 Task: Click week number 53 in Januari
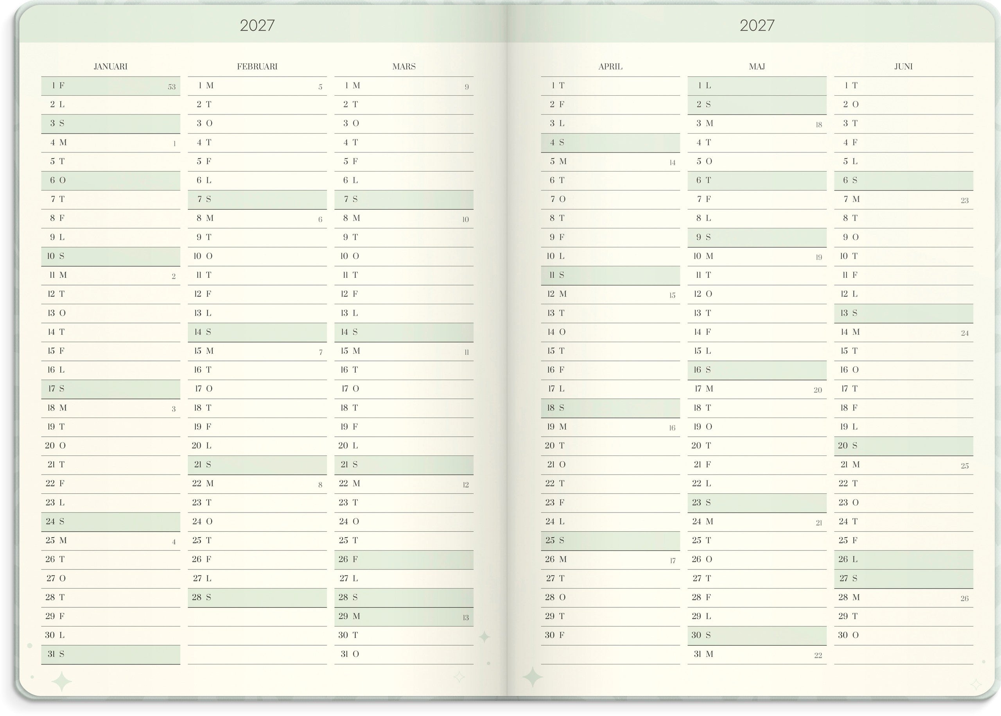[172, 87]
